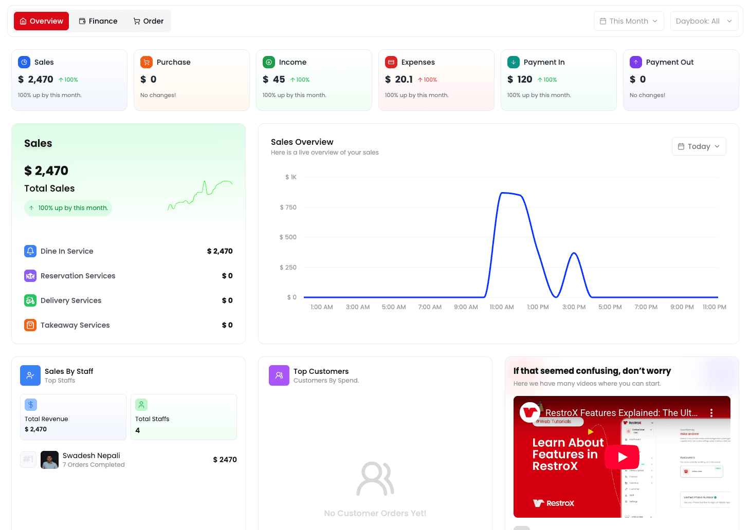750x530 pixels.
Task: Open the This Month date filter
Action: pos(628,21)
